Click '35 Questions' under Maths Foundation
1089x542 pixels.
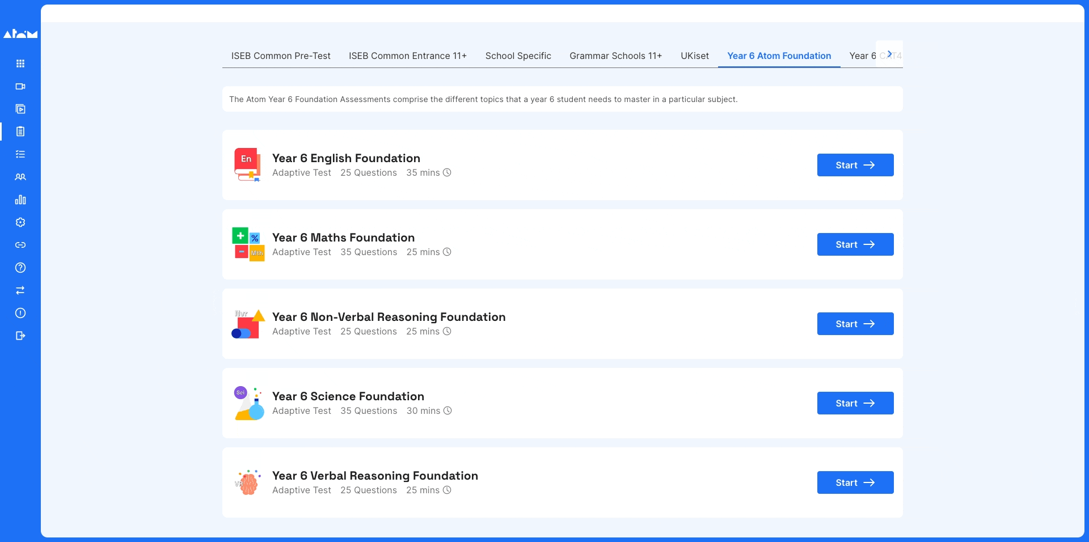coord(369,252)
